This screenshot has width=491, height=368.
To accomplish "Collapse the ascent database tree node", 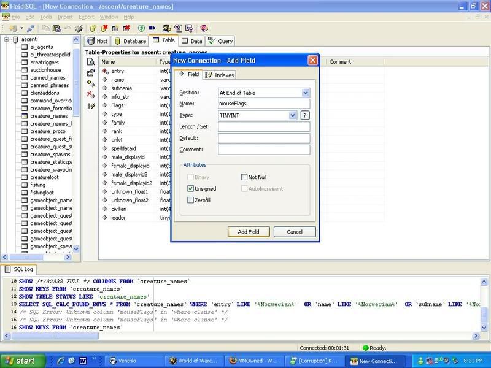I will [x=6, y=39].
